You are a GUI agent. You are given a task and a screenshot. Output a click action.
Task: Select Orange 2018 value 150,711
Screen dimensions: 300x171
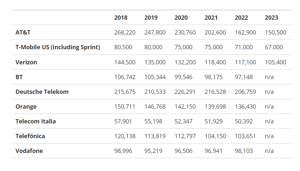[x=125, y=106]
